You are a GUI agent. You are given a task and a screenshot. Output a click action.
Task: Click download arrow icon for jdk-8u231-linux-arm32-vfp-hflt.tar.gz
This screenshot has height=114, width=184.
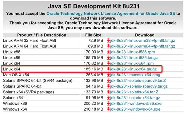point(108,41)
